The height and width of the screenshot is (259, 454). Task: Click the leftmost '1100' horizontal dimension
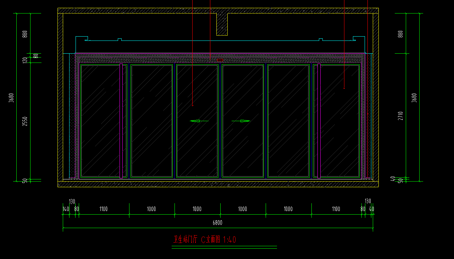[x=104, y=209]
